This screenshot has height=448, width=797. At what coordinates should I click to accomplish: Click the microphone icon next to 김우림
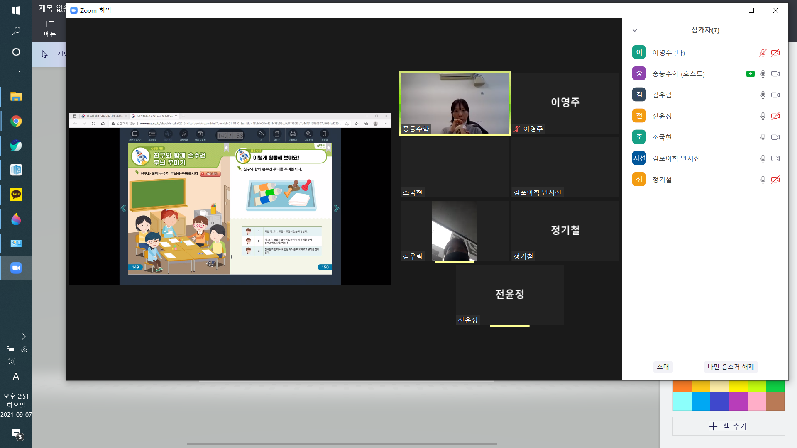tap(763, 95)
